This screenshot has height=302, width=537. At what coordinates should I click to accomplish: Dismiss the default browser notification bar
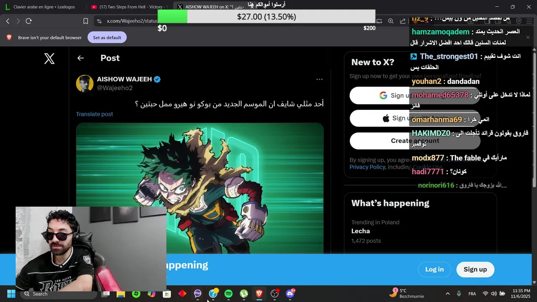coord(528,37)
